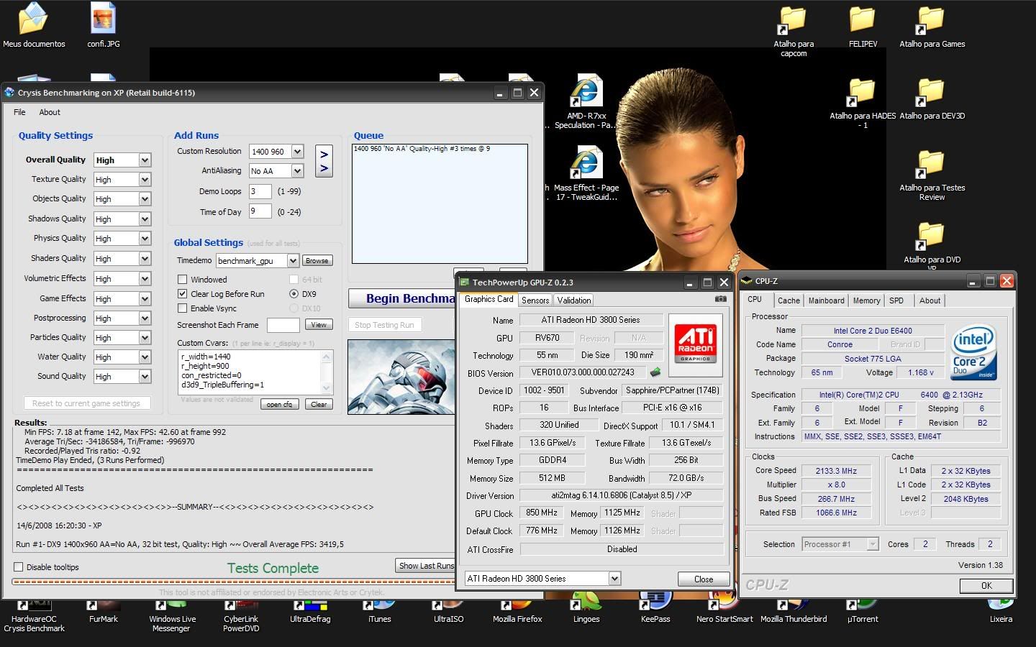The image size is (1036, 647).
Task: Expand the Overall Quality dropdown
Action: pyautogui.click(x=145, y=160)
